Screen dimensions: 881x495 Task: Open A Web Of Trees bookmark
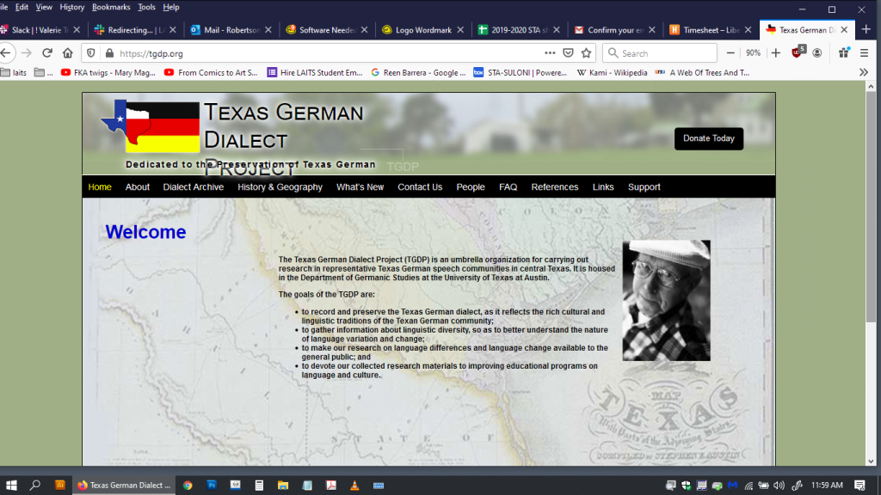pyautogui.click(x=702, y=72)
